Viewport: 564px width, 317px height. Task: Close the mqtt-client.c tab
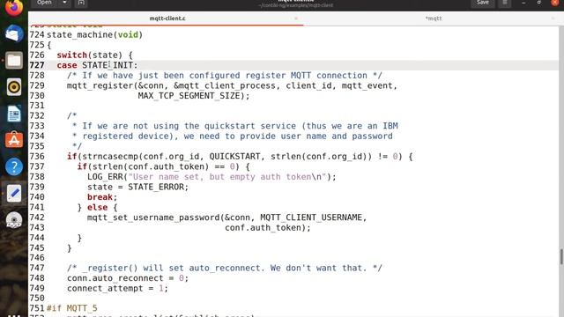[296, 18]
